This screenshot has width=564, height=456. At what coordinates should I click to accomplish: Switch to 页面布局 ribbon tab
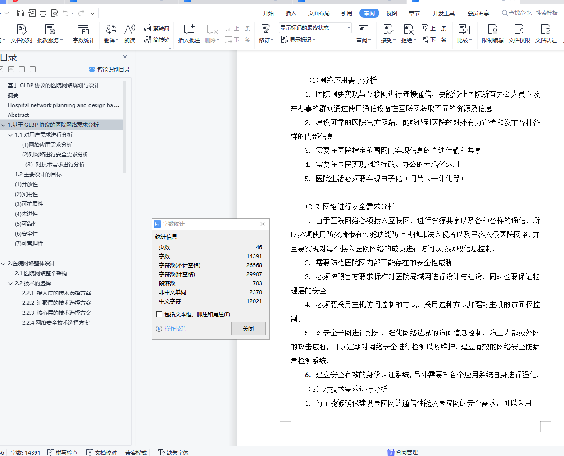(319, 13)
